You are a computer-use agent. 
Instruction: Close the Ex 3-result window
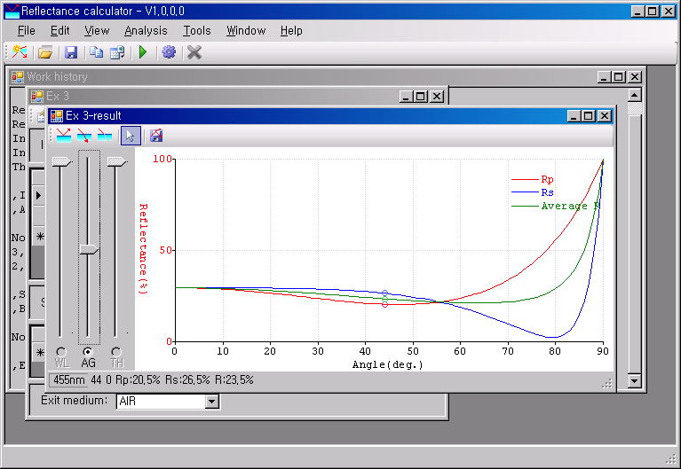coord(605,116)
